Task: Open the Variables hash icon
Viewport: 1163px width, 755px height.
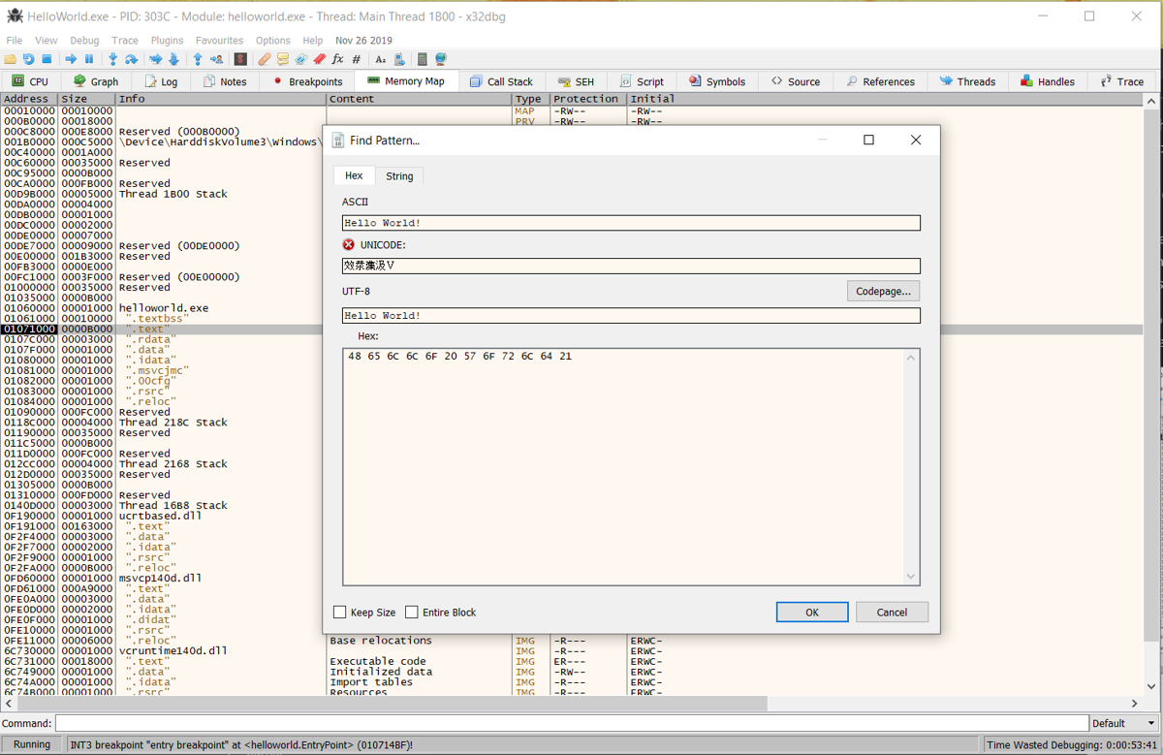Action: 356,59
